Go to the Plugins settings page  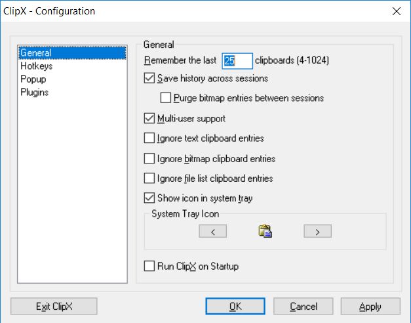(x=35, y=93)
